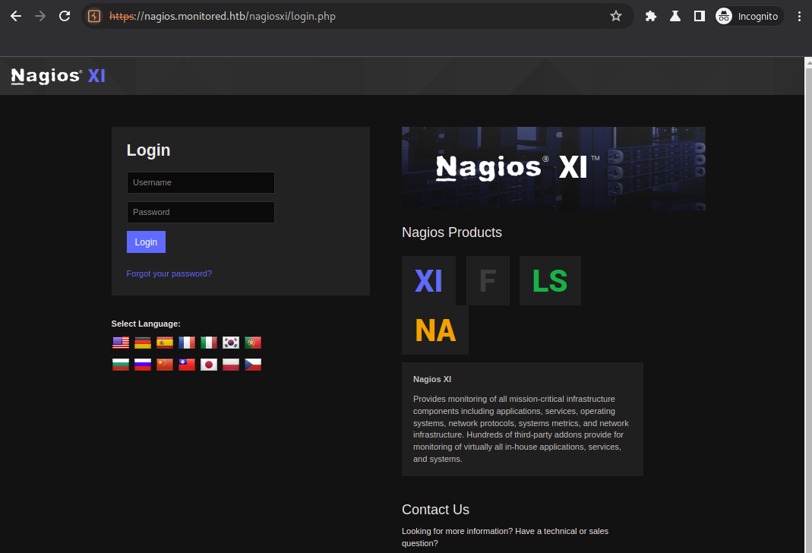Select the XI product icon
812x553 pixels.
point(428,280)
